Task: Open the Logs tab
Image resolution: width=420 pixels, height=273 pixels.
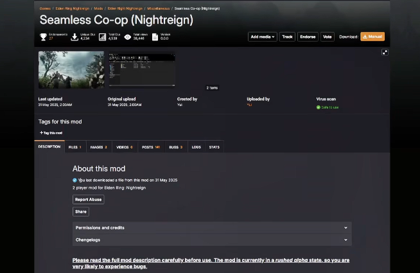Action: click(x=197, y=147)
